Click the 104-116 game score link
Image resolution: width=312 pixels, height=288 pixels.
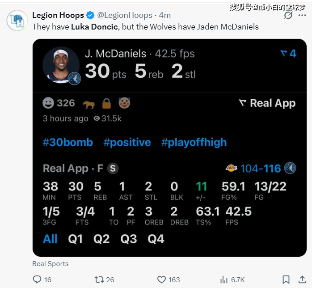(261, 169)
